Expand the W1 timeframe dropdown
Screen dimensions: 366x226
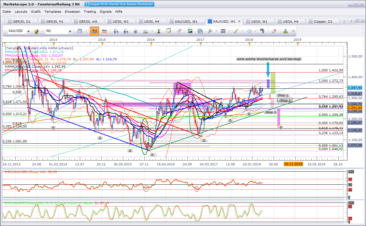click(x=70, y=31)
